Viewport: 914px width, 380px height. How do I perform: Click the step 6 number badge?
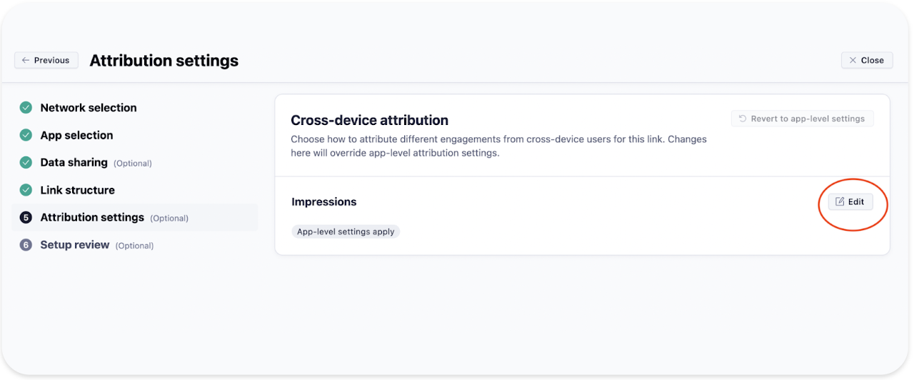pyautogui.click(x=26, y=245)
